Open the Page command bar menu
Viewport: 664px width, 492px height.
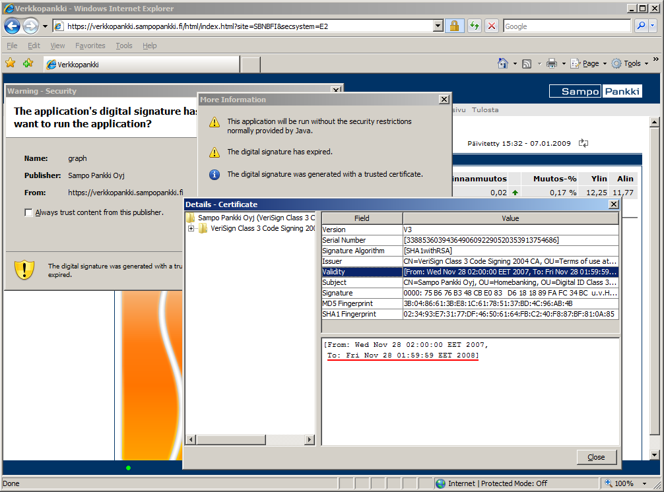[589, 63]
